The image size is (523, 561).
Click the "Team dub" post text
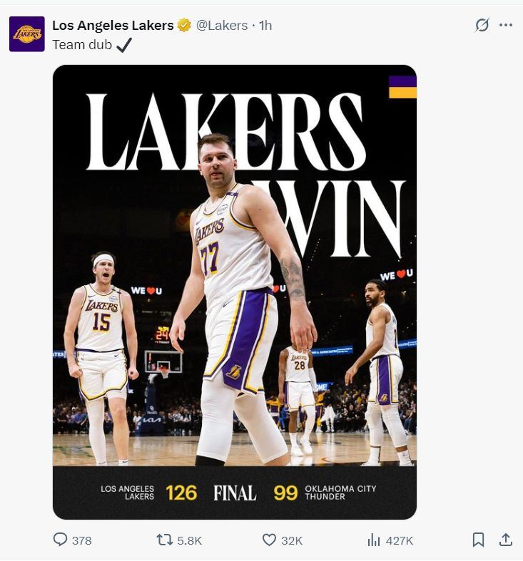[x=82, y=45]
